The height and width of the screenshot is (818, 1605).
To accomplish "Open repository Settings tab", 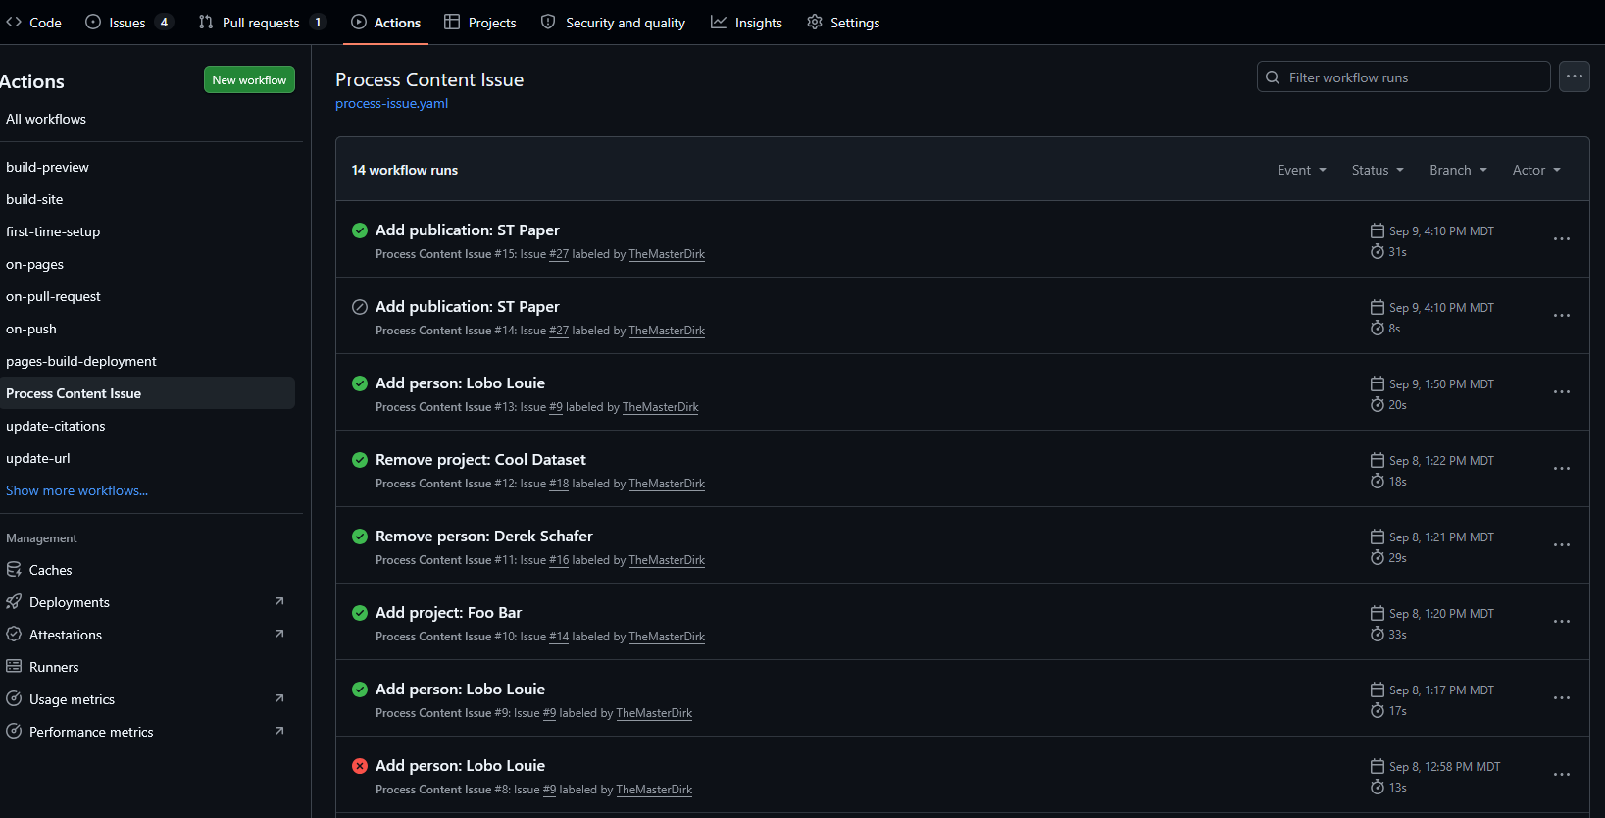I will [x=843, y=23].
